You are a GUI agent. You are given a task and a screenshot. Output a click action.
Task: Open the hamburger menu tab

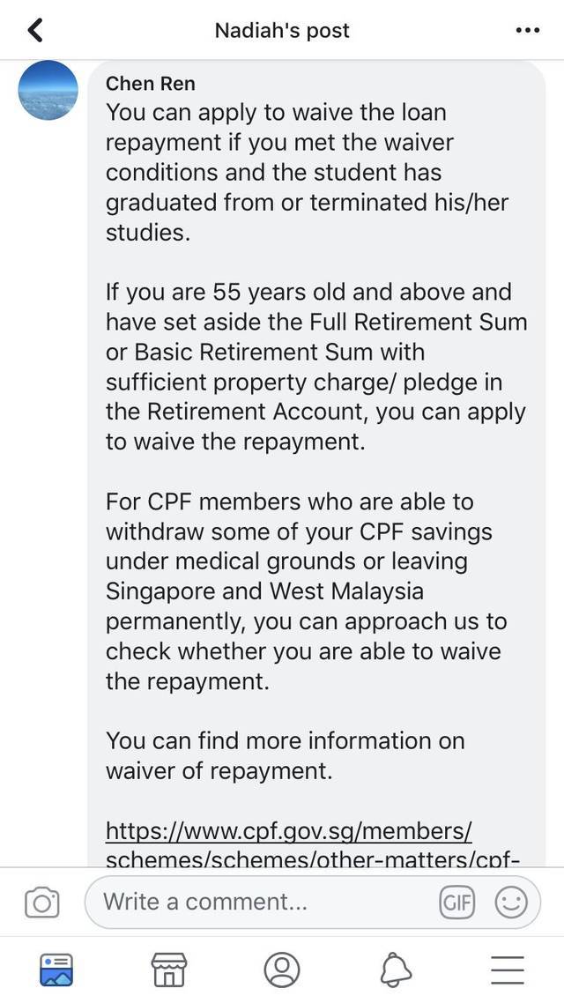pos(508,970)
